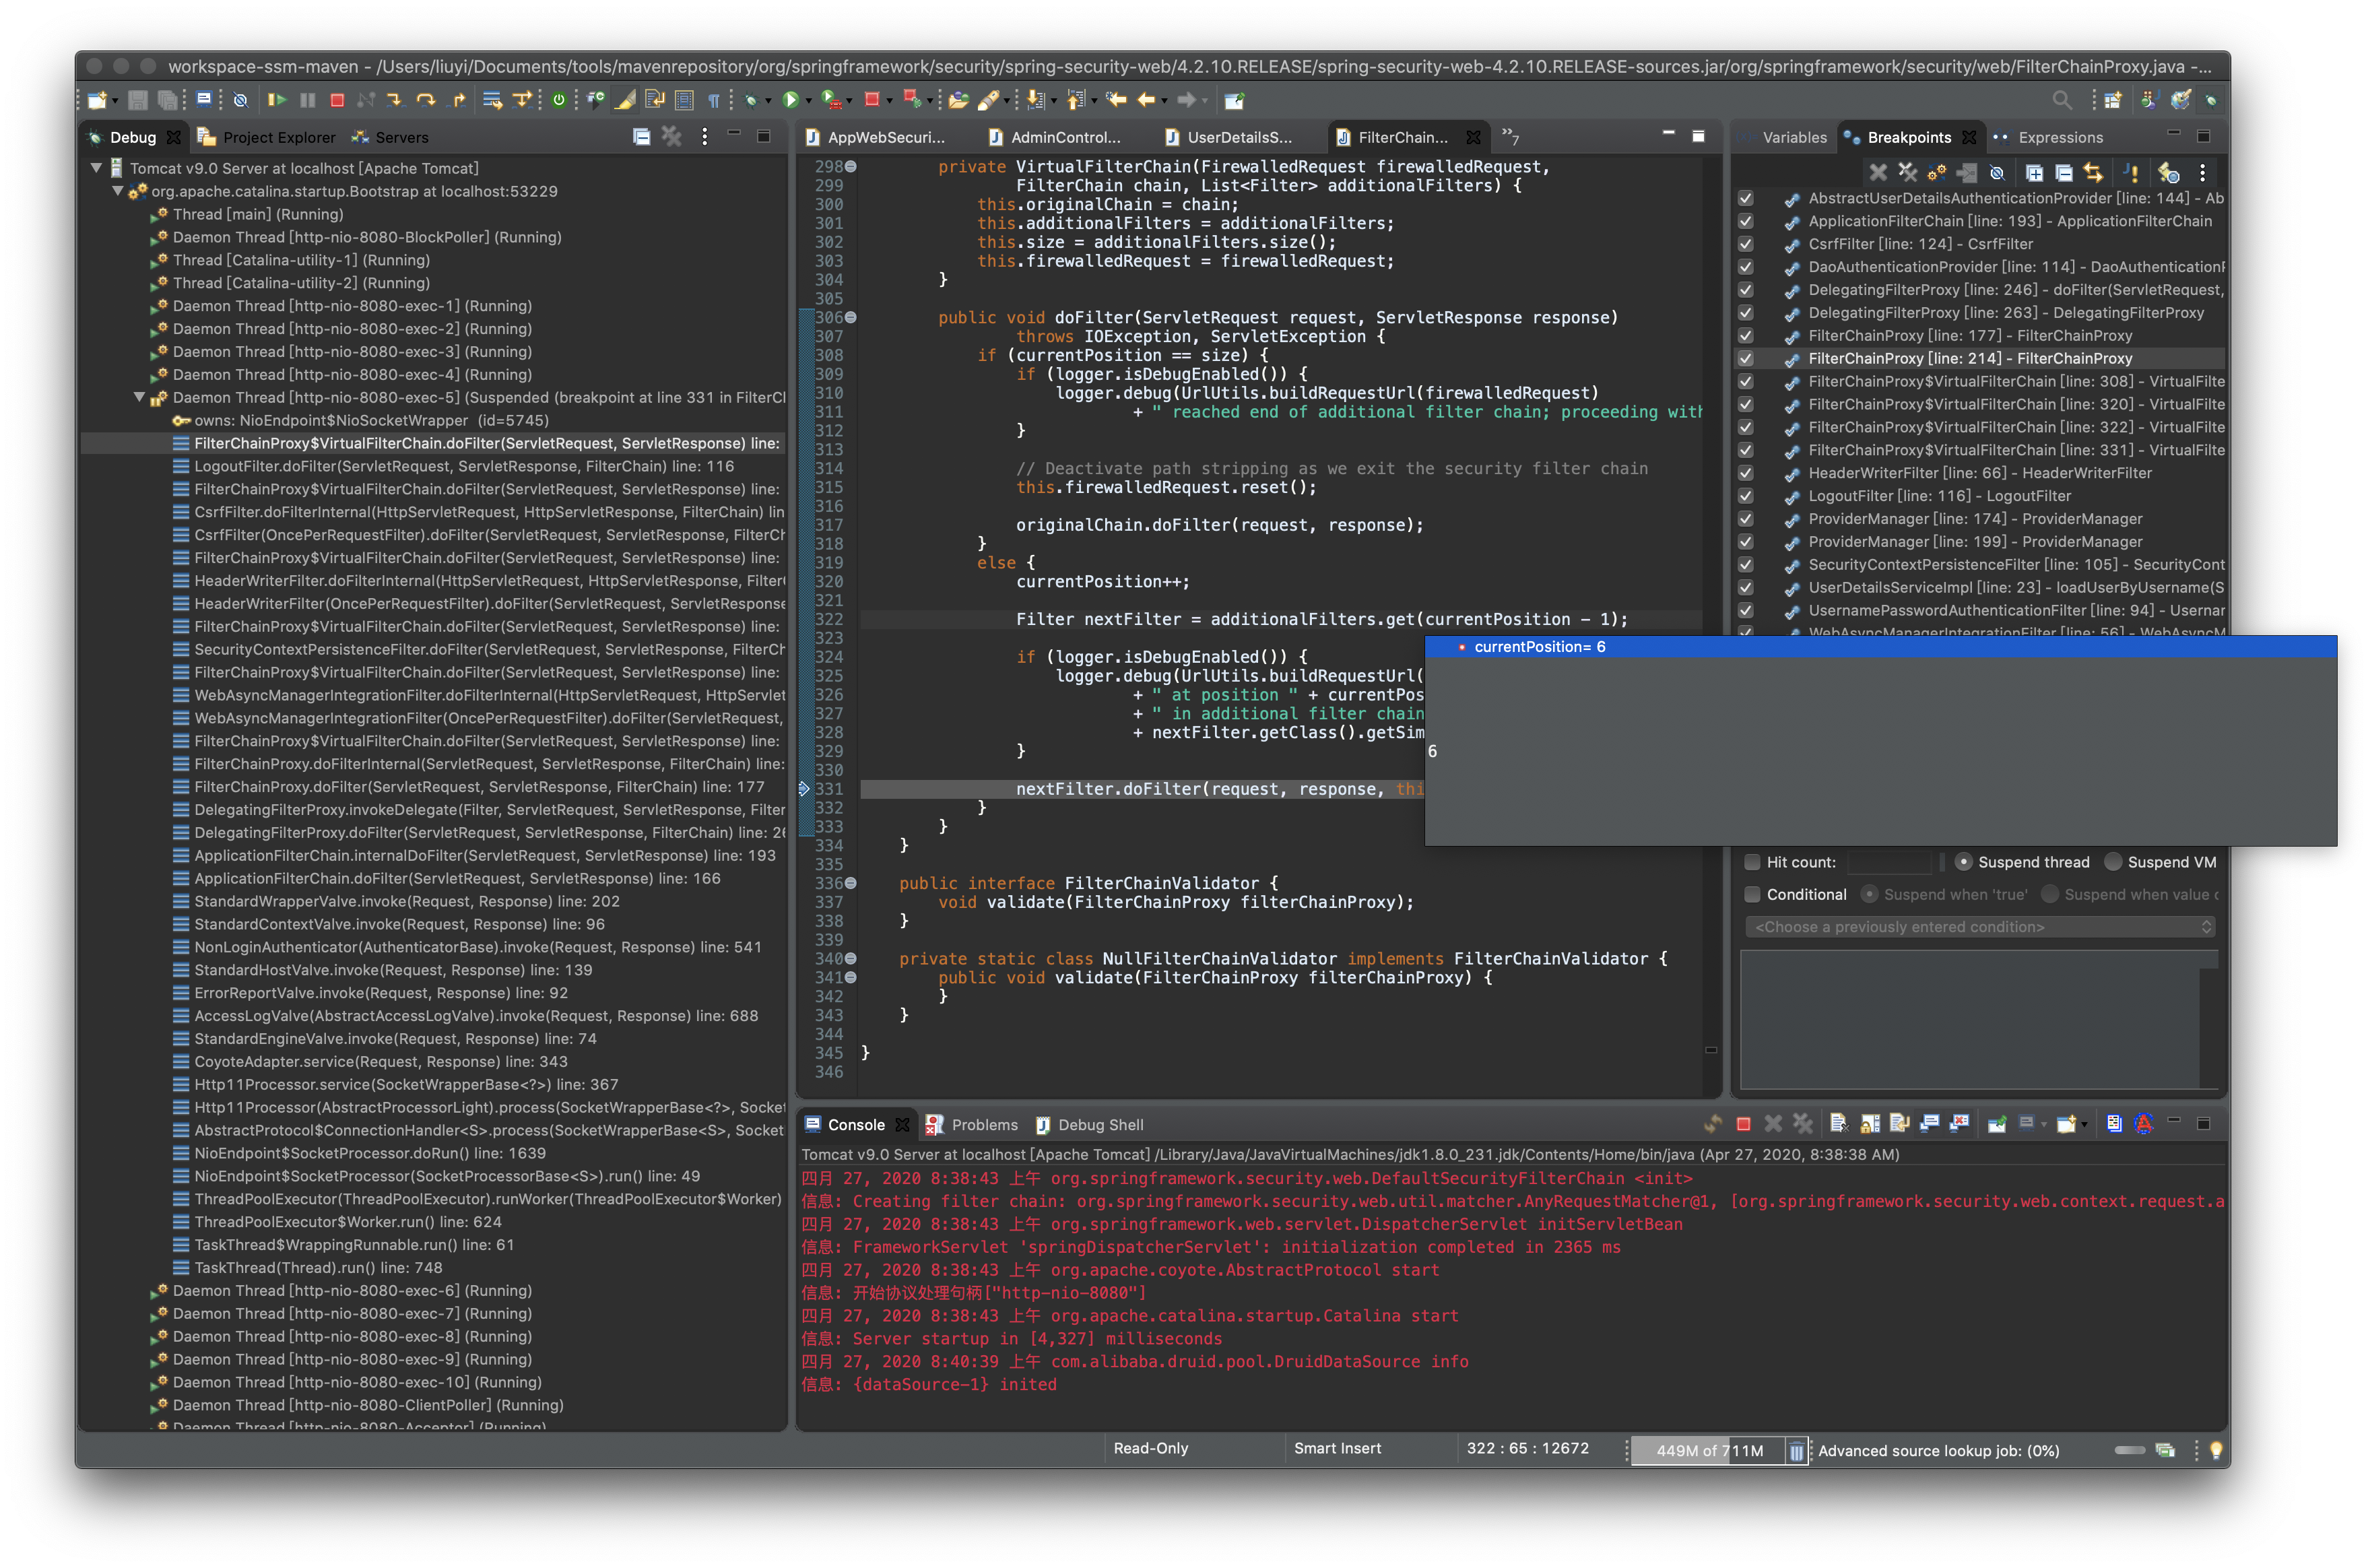2368x1568 pixels.
Task: Select the Suspend VM radio button
Action: [x=2113, y=862]
